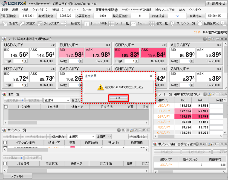Image resolution: width=228 pixels, height=180 pixels.
Task: Open the レートパネル rate panel icon
Action: point(95,24)
